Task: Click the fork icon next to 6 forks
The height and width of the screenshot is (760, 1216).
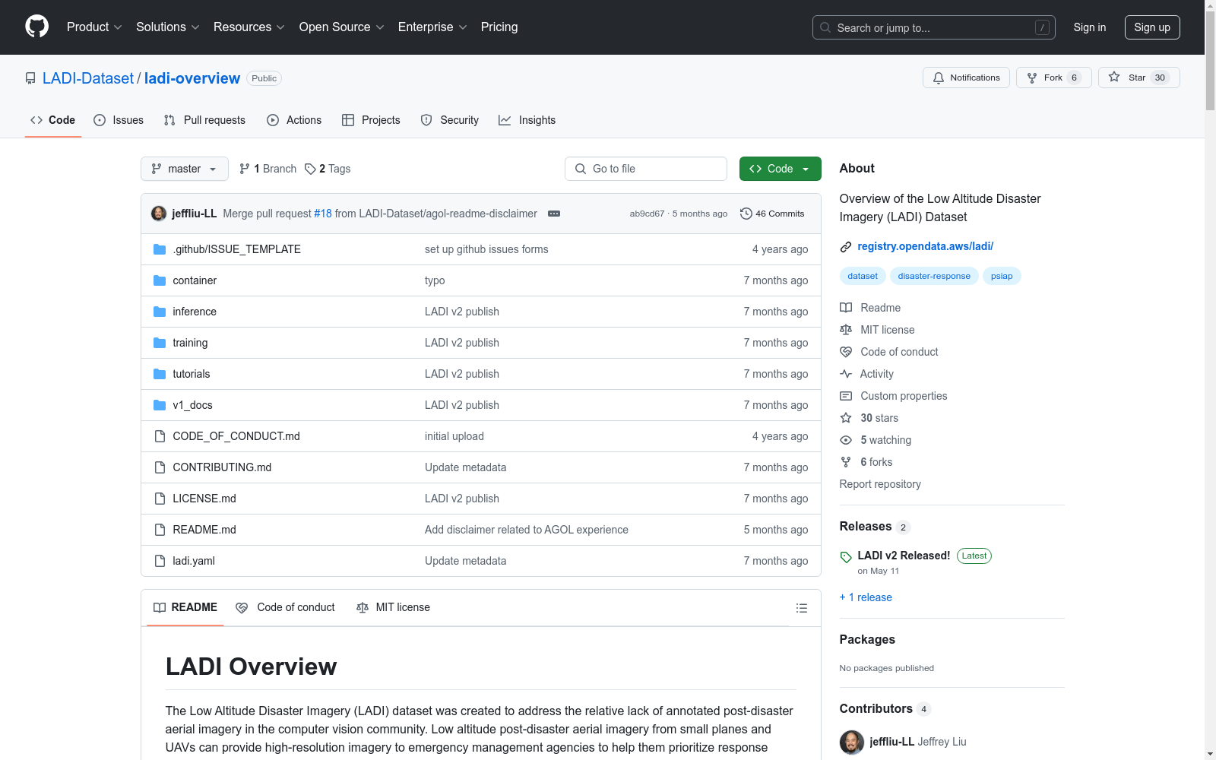Action: tap(846, 462)
